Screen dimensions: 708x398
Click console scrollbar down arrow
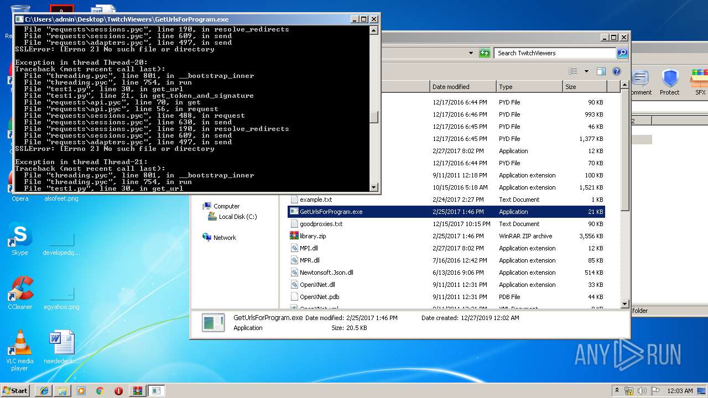[374, 187]
